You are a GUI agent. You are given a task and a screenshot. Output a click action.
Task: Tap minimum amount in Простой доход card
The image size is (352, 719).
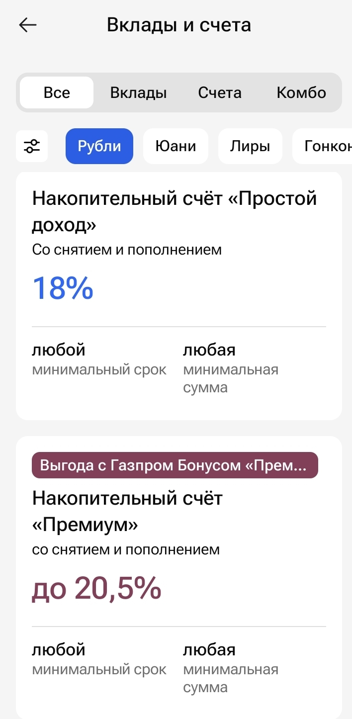(230, 368)
